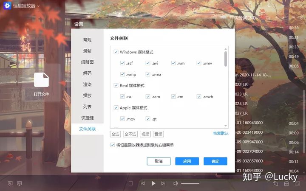The height and width of the screenshot is (191, 306).
Task: Mute audio with the speaker icon
Action: pos(176,183)
